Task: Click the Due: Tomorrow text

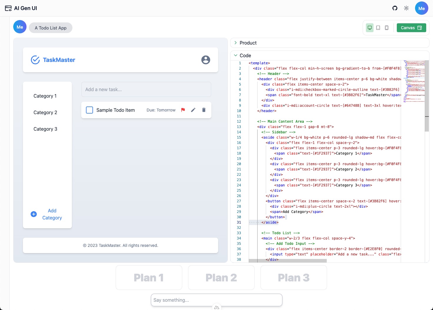Action: point(161,110)
